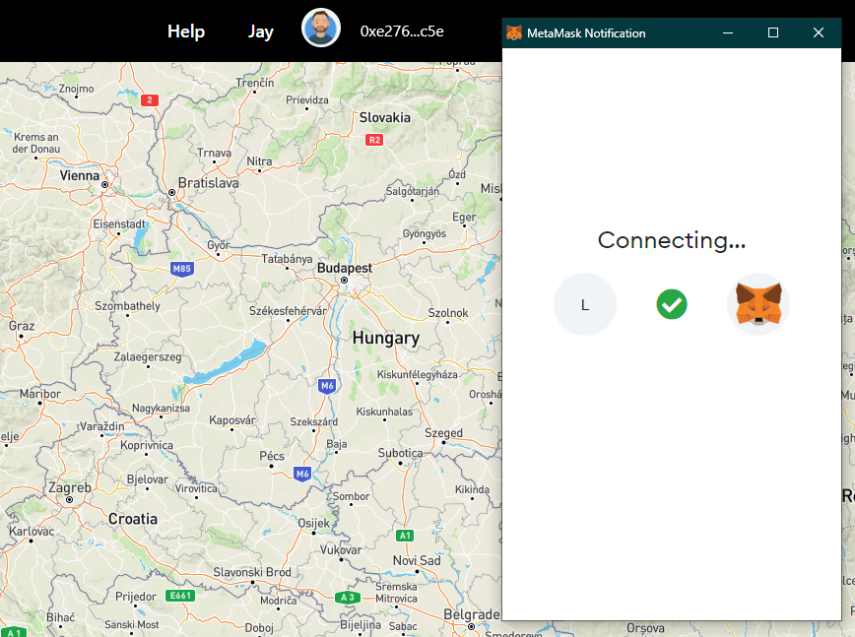Click the green A 3 road shield
855x637 pixels.
click(x=348, y=598)
